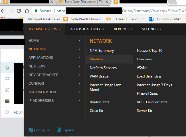Expand CONFIGS submenu arrow

(79, 84)
